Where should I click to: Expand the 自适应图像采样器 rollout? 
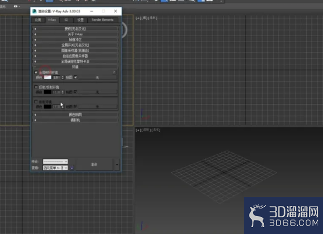point(76,56)
